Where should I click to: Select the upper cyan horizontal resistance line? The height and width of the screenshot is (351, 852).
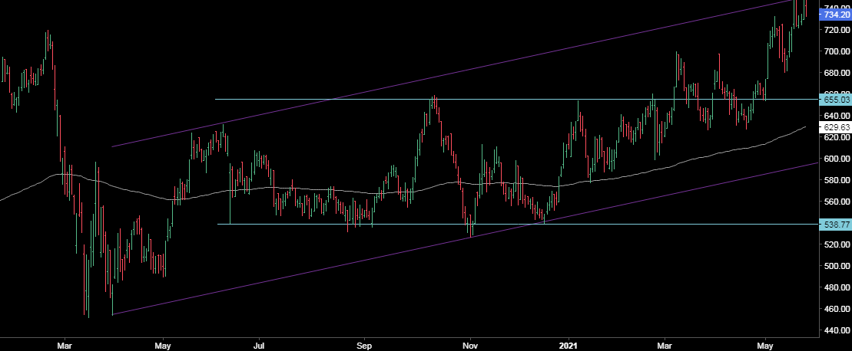click(x=517, y=99)
